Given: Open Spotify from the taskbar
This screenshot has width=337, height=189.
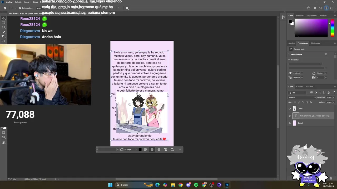Looking at the screenshot, I should (196, 185).
